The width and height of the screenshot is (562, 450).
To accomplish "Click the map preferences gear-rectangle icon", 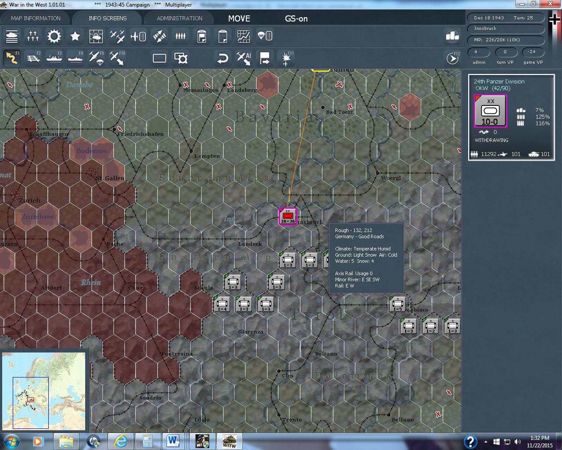I will 180,58.
